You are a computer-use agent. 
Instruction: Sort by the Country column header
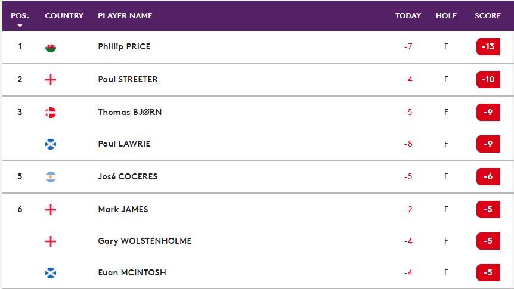tap(64, 16)
